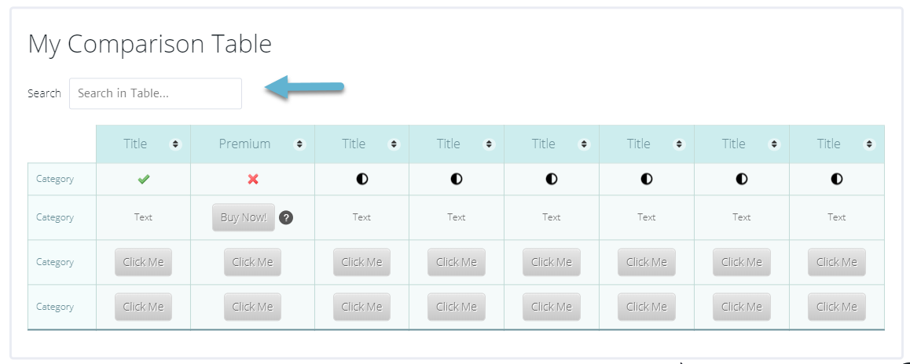Focus the Search in Table input field
The width and height of the screenshot is (910, 364).
pyautogui.click(x=156, y=93)
